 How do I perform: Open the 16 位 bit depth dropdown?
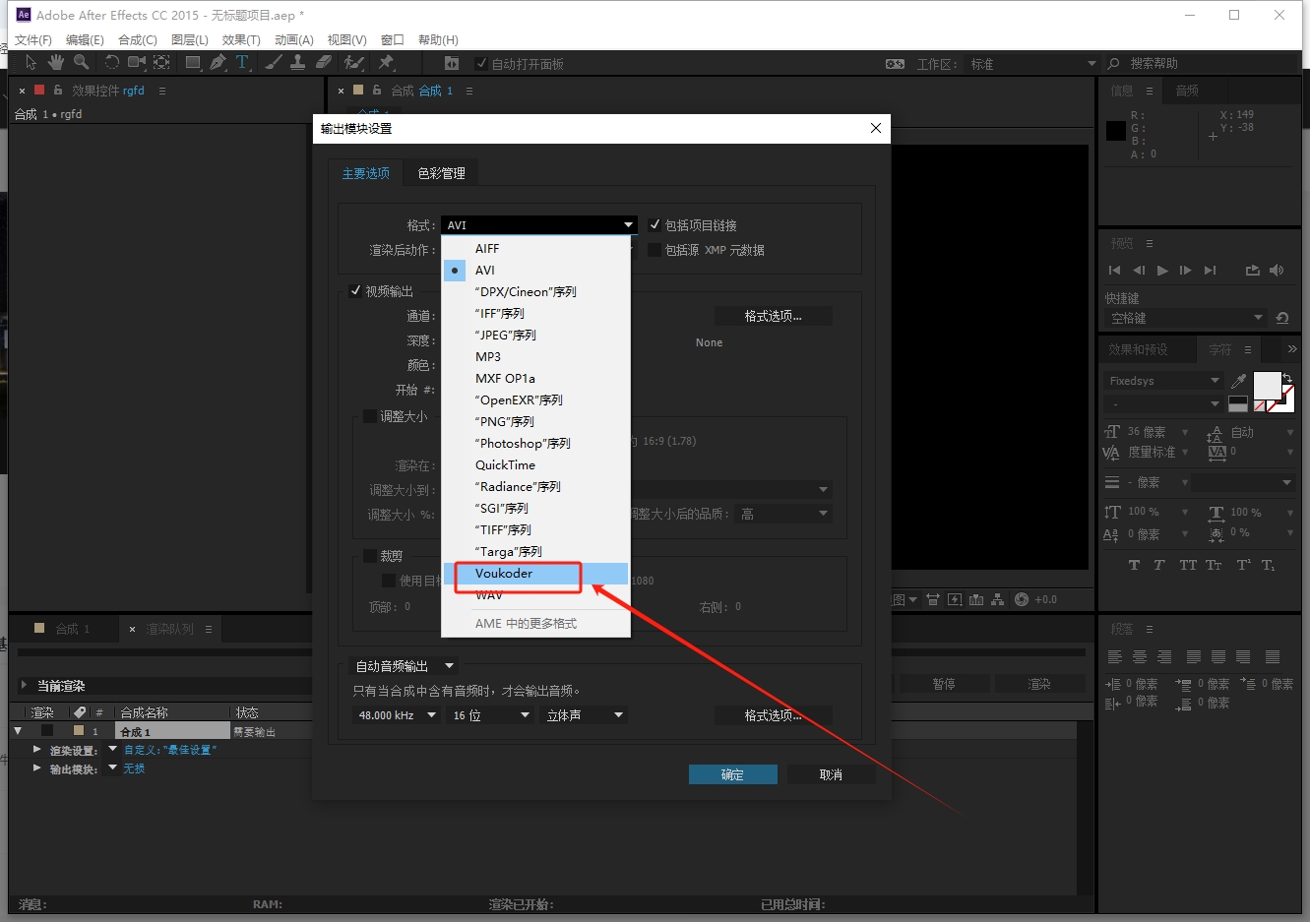point(490,715)
